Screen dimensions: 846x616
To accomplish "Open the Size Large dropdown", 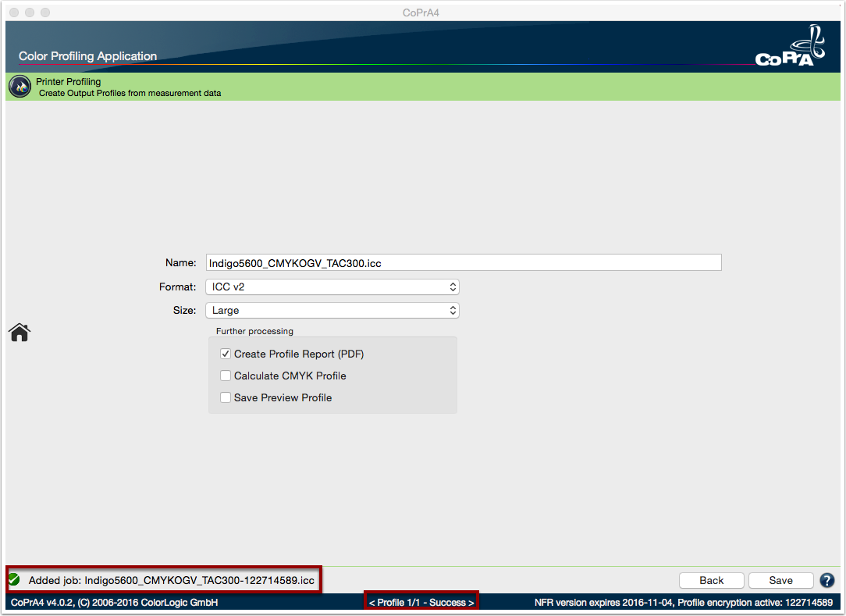I will 332,311.
